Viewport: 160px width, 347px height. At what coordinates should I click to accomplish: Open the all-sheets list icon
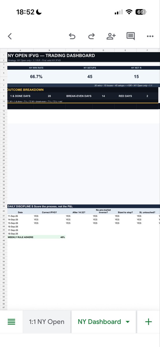point(12,322)
